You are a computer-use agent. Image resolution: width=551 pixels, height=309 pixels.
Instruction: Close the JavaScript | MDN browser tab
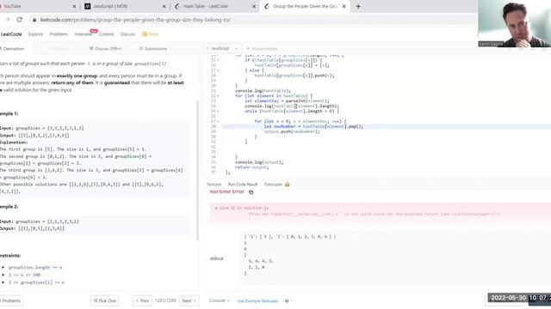[164, 6]
